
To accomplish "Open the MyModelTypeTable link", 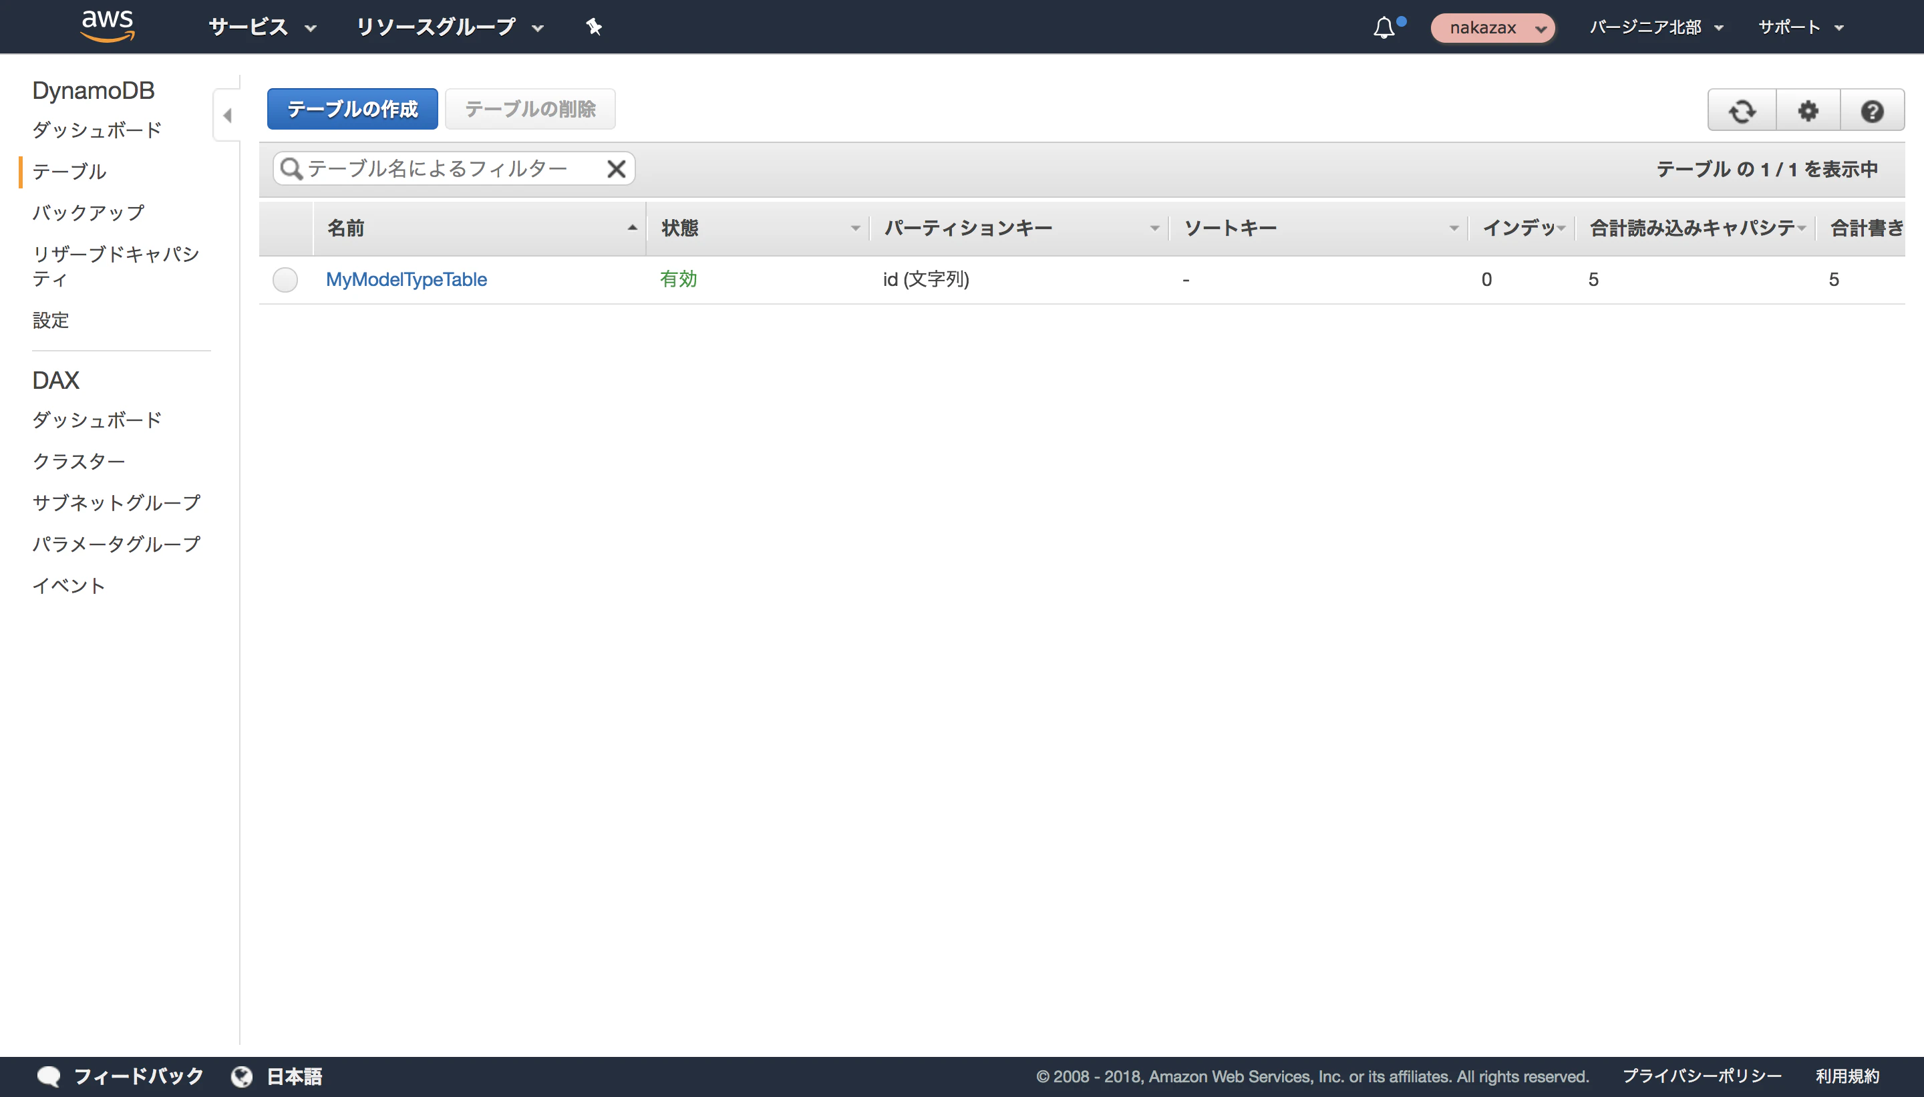I will [x=407, y=279].
